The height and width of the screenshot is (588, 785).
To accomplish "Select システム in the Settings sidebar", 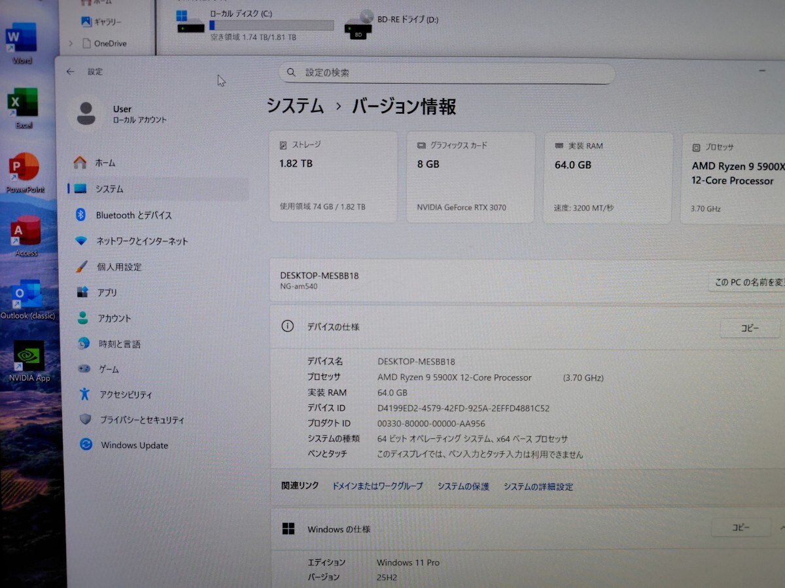I will click(x=109, y=189).
